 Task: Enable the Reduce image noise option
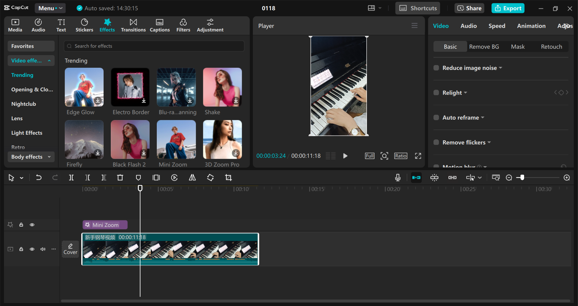click(436, 68)
